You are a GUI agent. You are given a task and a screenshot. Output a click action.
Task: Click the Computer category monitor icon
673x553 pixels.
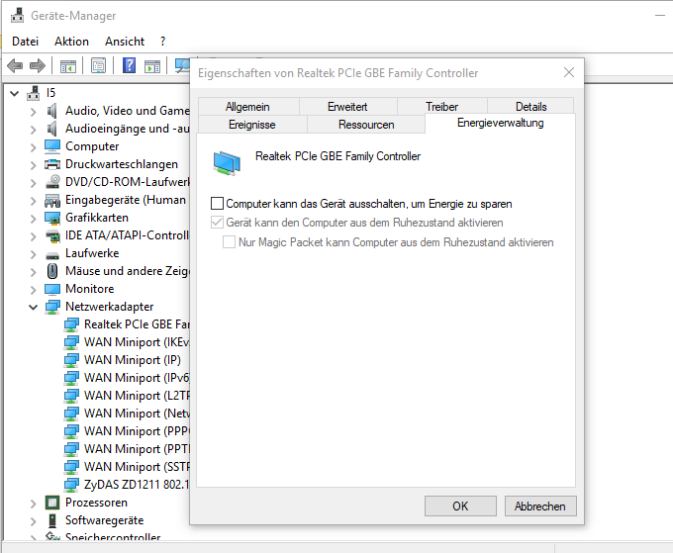52,146
